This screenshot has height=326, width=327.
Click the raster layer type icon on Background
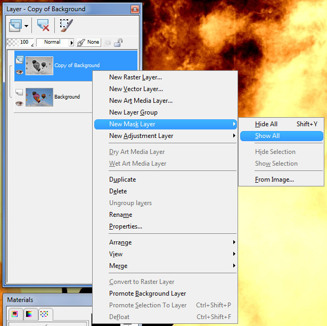point(20,92)
